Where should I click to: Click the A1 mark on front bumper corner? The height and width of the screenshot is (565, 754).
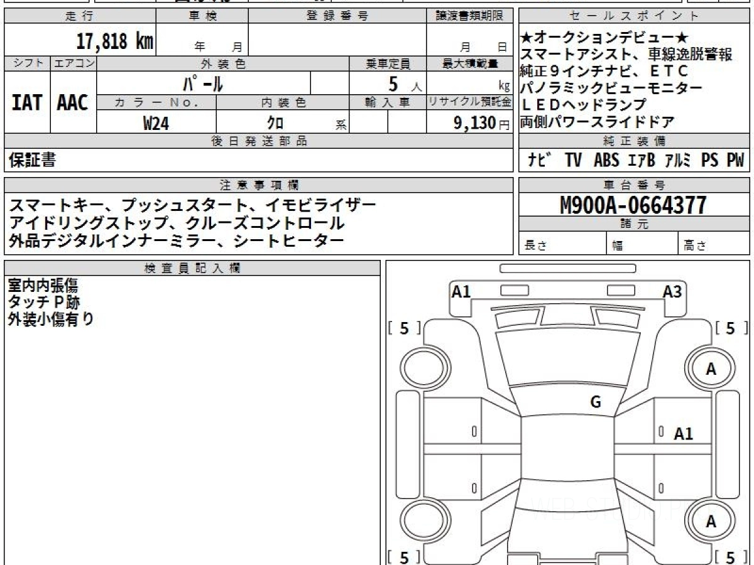coord(461,291)
